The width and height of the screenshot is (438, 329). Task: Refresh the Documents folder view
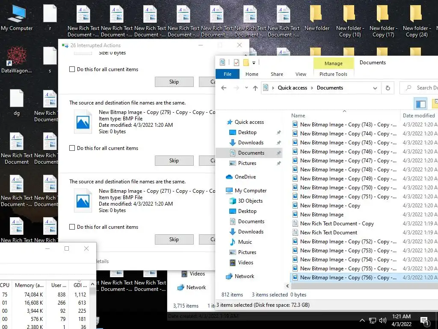click(388, 88)
